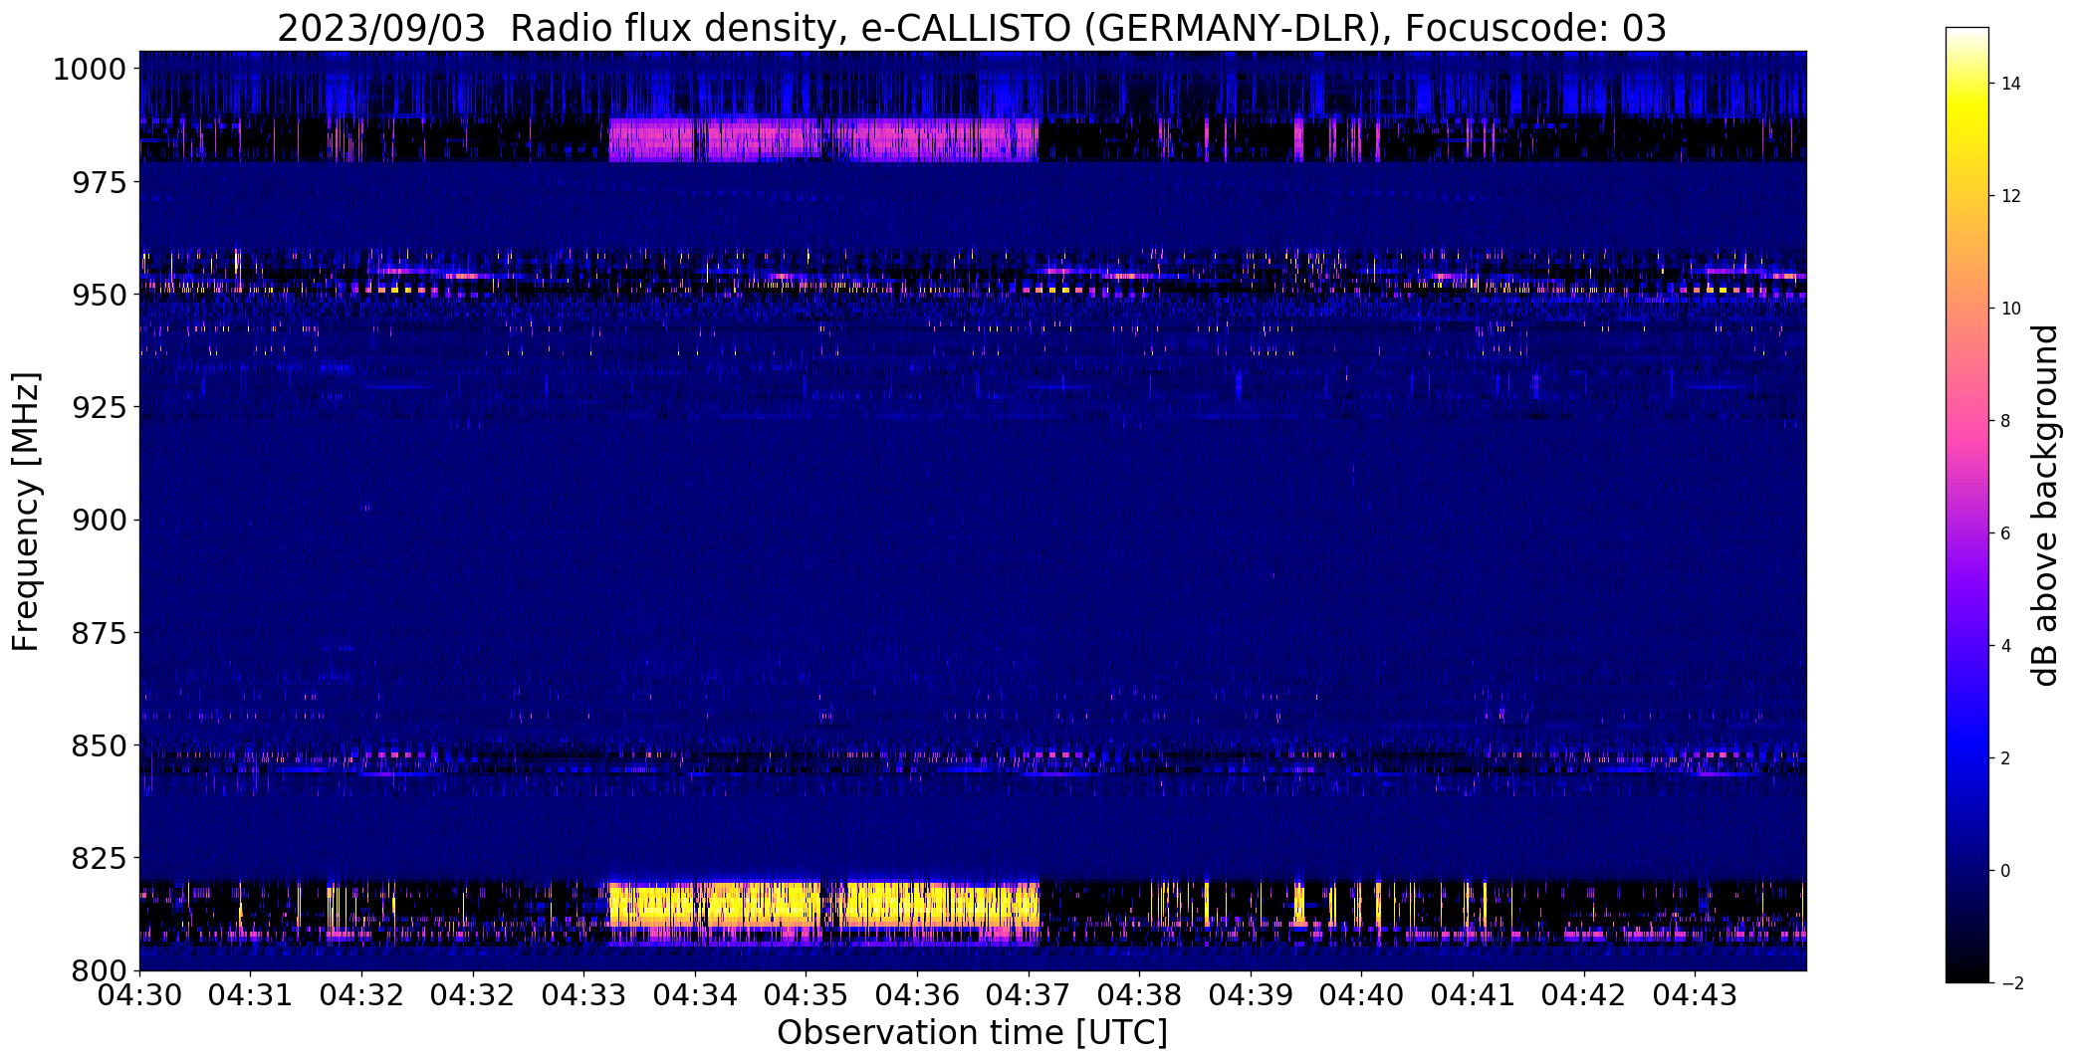Click the colorbar tick label −2
The width and height of the screenshot is (2076, 1062).
coord(2011,983)
